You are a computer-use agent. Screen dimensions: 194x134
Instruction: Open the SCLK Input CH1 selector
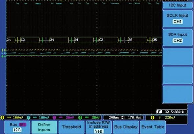178,19
